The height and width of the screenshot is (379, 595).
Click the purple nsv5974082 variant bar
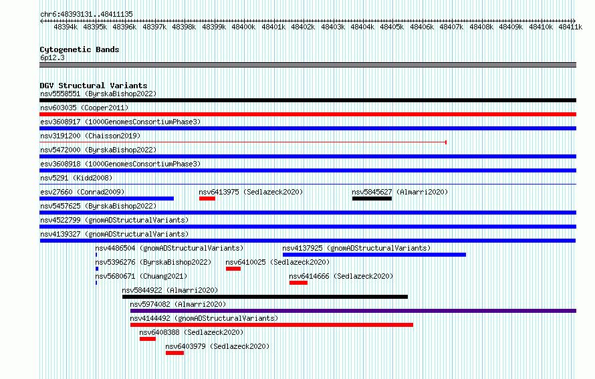(353, 311)
